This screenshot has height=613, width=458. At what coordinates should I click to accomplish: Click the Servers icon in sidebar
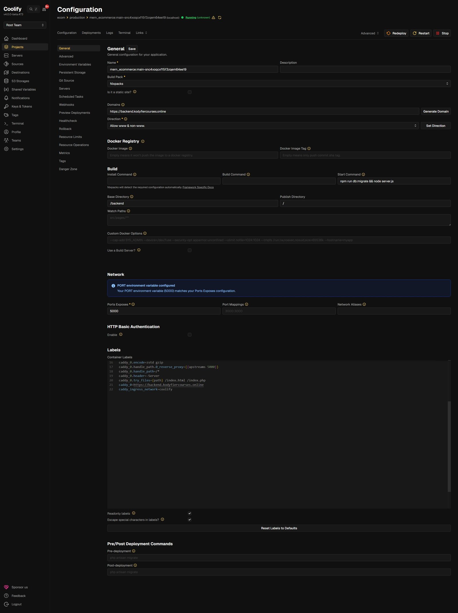point(6,56)
